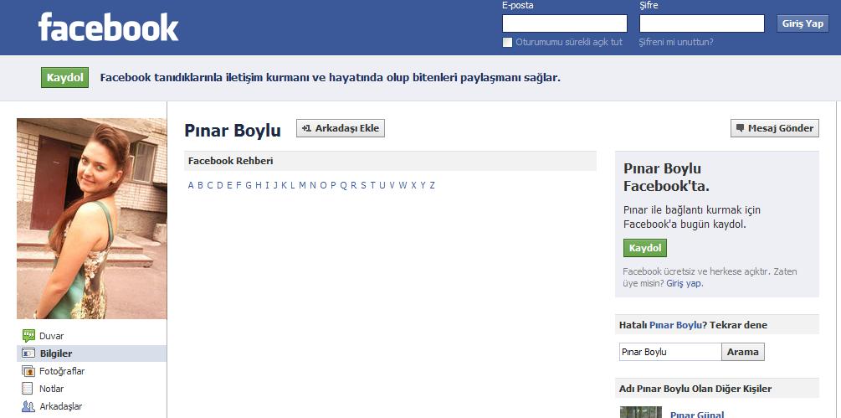This screenshot has height=418, width=841.
Task: Select letter T in Facebook Rehberi
Action: pyautogui.click(x=372, y=186)
